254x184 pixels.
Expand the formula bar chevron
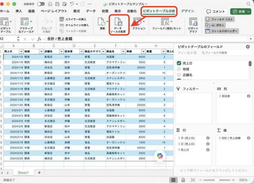click(x=251, y=39)
